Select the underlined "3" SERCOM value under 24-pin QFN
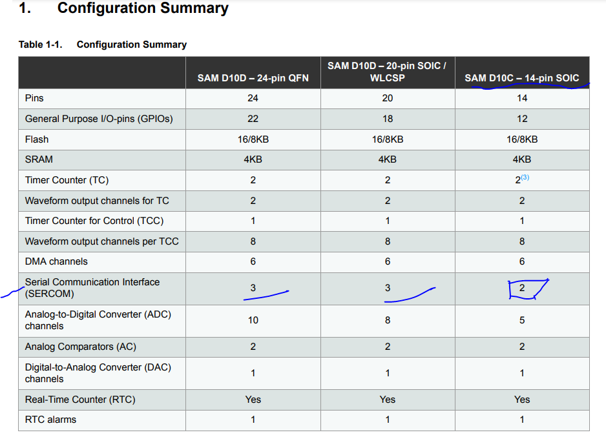606x437 pixels. (x=253, y=286)
